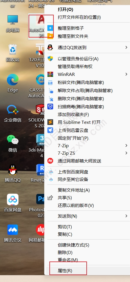Click the 迅雷 bird icon in menu
The width and height of the screenshot is (130, 282).
(x=50, y=130)
